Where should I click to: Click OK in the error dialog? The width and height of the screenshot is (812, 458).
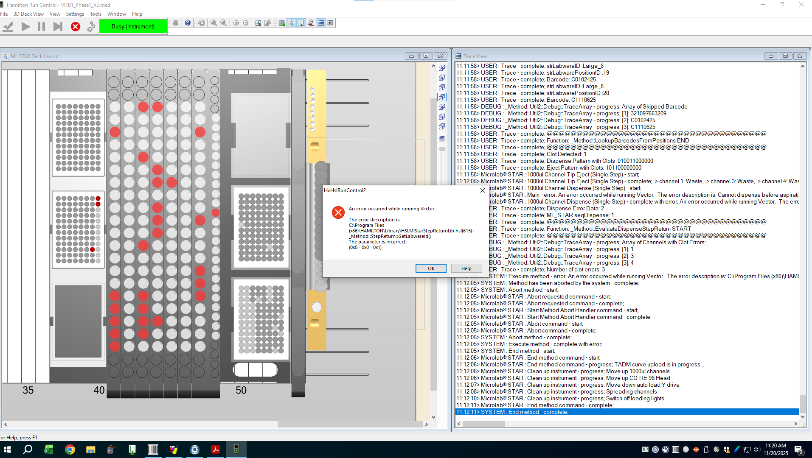[x=431, y=268]
